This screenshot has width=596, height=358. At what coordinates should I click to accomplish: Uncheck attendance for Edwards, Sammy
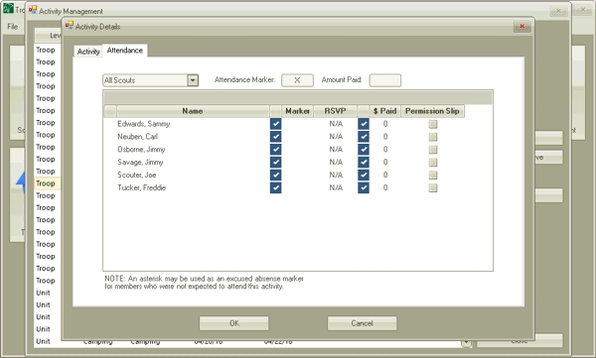tap(275, 124)
